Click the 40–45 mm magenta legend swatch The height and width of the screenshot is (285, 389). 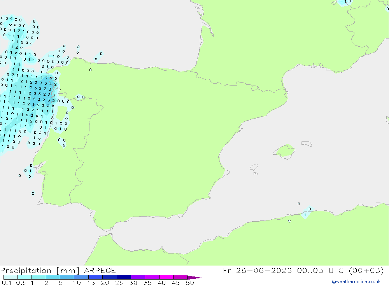click(x=166, y=277)
